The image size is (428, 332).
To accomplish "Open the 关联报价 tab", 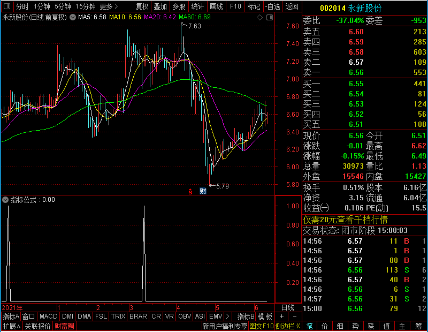I will [37, 326].
